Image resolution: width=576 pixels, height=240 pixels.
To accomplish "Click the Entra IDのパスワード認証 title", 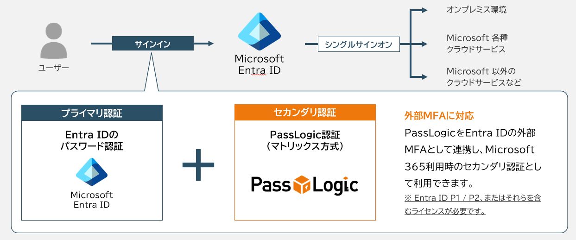I will click(x=92, y=139).
